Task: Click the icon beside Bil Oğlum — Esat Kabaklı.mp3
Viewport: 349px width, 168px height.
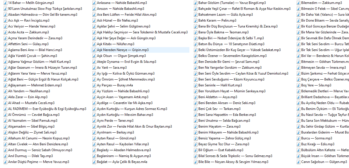Action: (x=196, y=150)
